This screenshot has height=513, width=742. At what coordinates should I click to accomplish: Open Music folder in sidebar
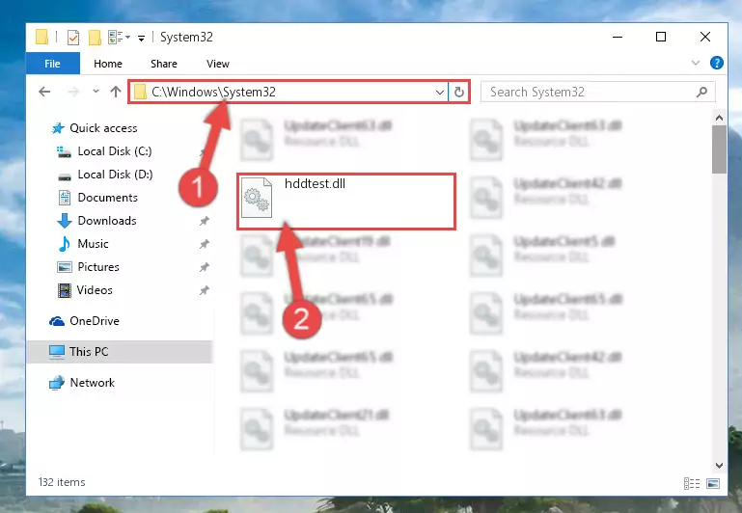pyautogui.click(x=93, y=244)
